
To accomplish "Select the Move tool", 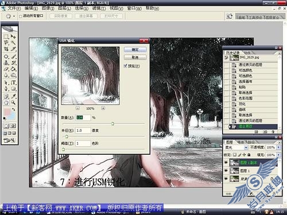I will 13,36.
